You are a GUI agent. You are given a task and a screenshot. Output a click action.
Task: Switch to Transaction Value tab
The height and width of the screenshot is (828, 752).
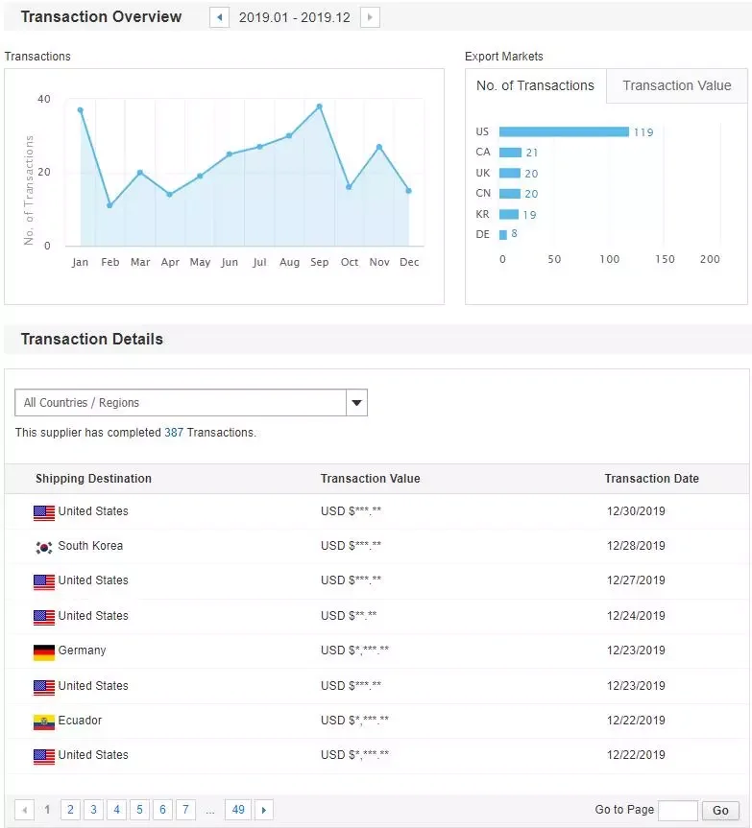pyautogui.click(x=676, y=85)
